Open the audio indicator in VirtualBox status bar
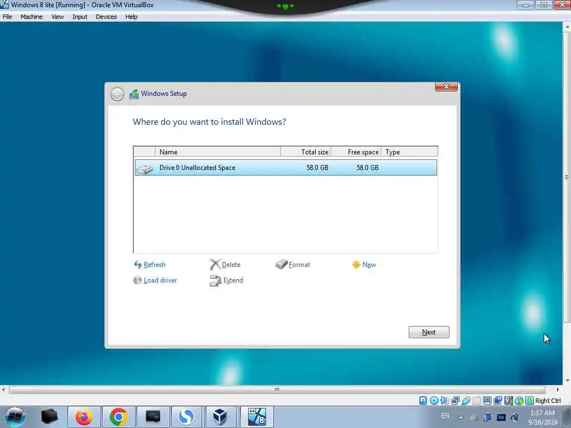The image size is (571, 428). (444, 400)
